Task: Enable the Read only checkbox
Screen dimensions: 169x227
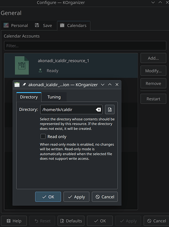Action: pos(43,136)
